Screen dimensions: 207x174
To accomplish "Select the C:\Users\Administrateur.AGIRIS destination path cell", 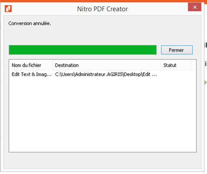I will [106, 75].
